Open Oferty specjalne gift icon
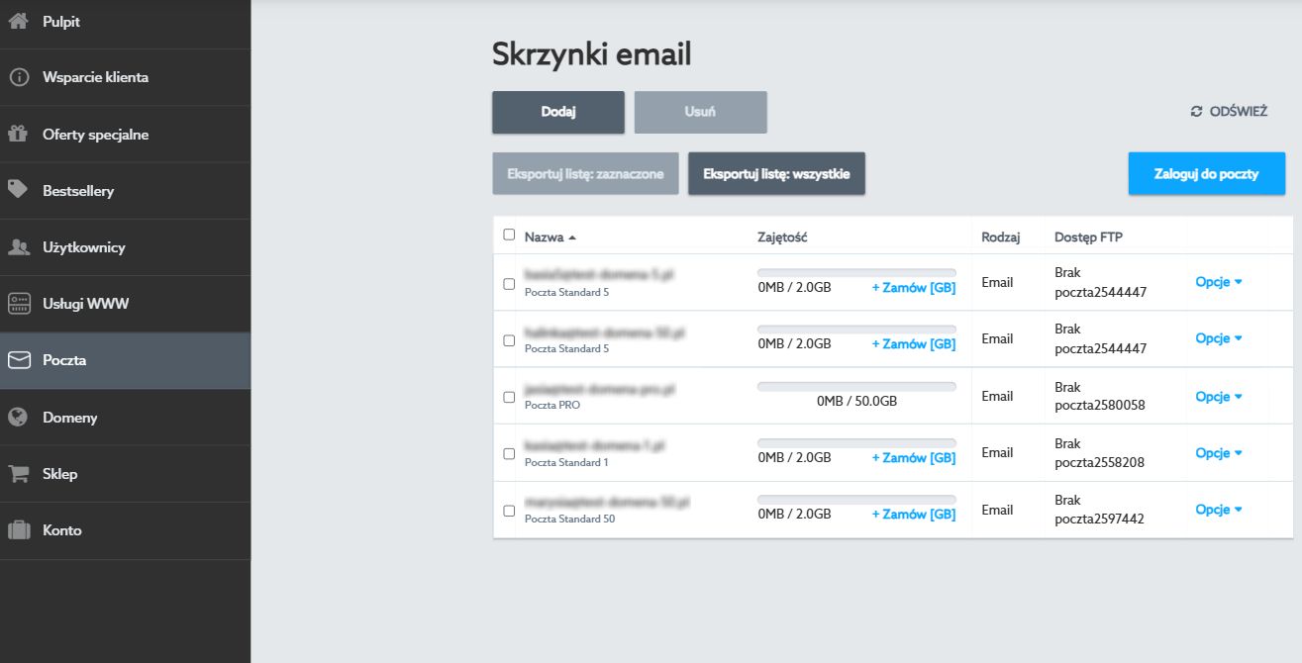Screen dimensions: 1302x663 18,134
